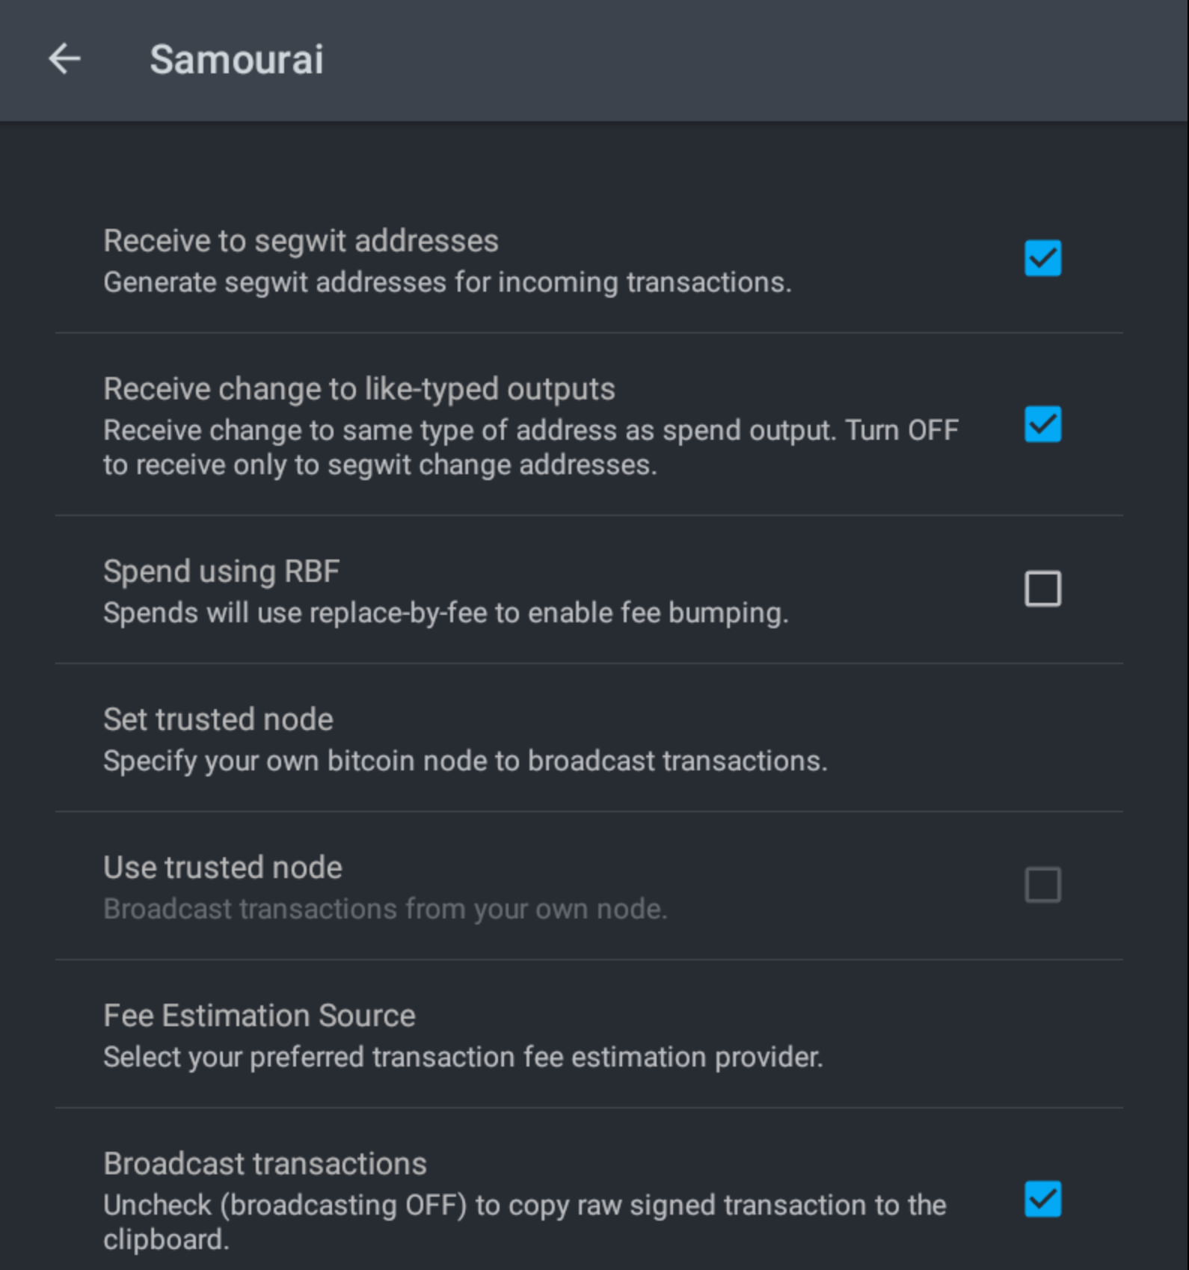Tap the 'Broadcast transactions' heading
Viewport: 1189px width, 1270px height.
coord(265,1164)
